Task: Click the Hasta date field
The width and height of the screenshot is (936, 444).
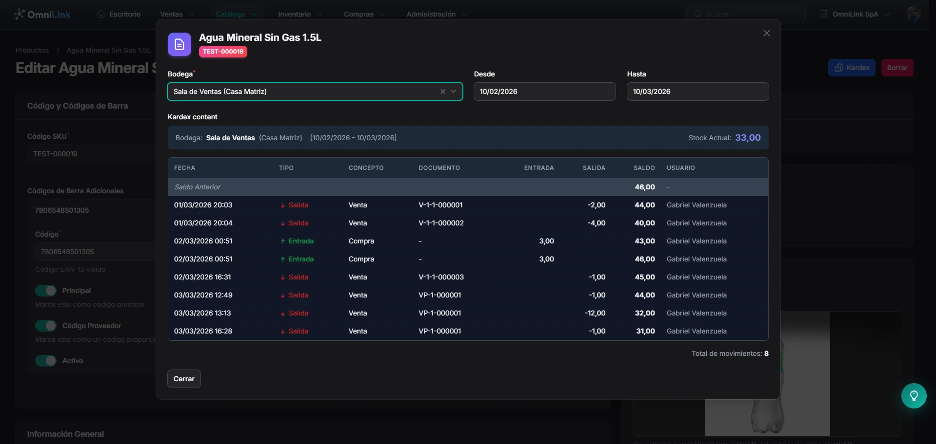Action: 698,92
